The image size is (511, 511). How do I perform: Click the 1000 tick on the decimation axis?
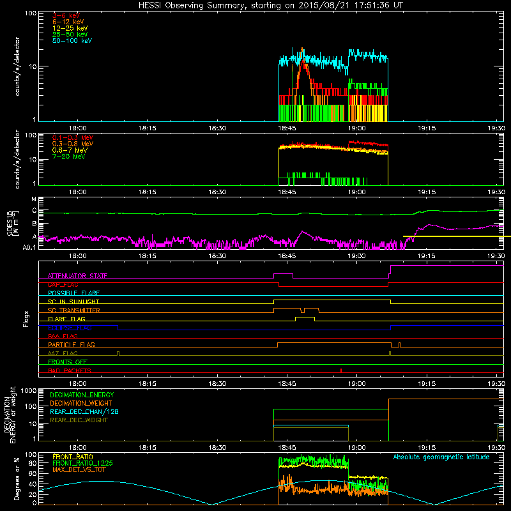click(29, 391)
